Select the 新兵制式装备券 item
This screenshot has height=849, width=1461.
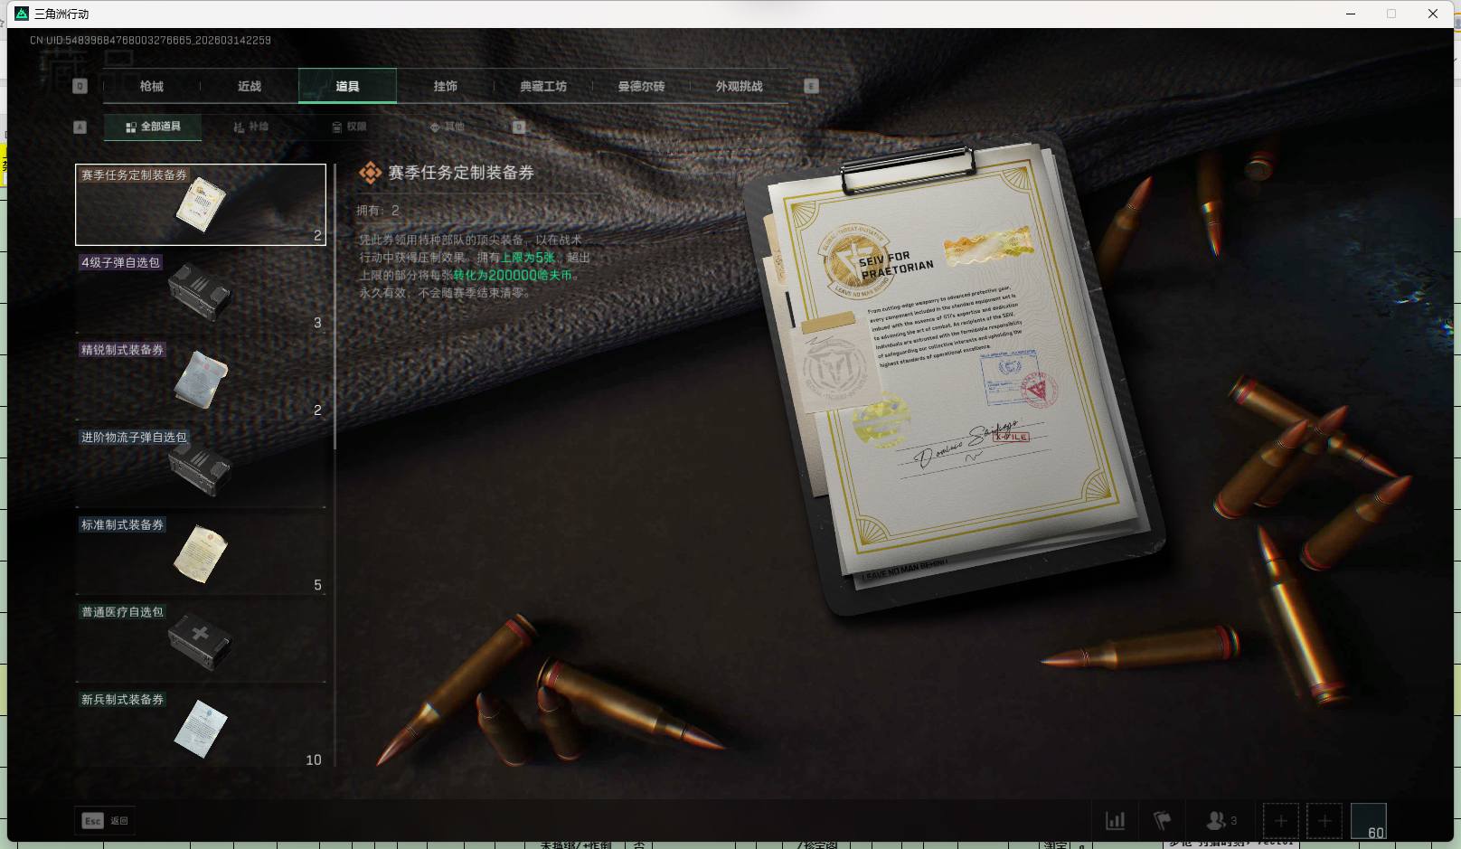201,730
